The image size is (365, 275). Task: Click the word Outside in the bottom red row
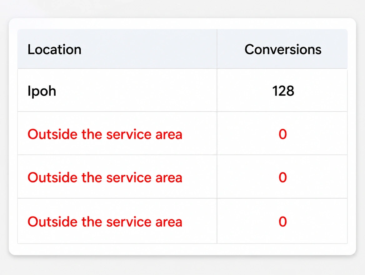pos(52,222)
